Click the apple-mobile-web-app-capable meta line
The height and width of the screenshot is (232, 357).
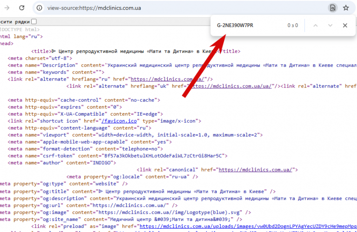90,142
